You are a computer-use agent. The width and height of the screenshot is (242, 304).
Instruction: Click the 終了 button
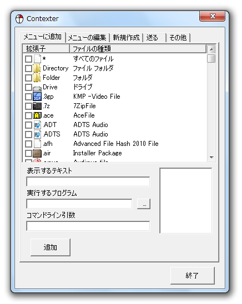[x=193, y=276]
